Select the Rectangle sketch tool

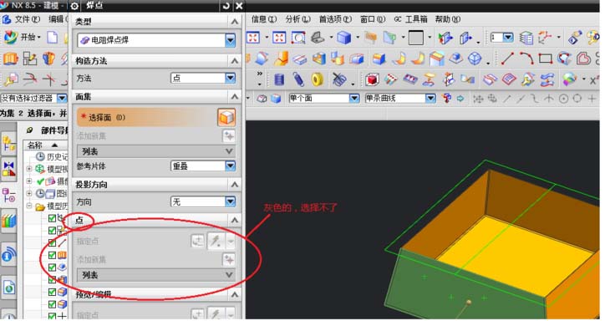545,59
